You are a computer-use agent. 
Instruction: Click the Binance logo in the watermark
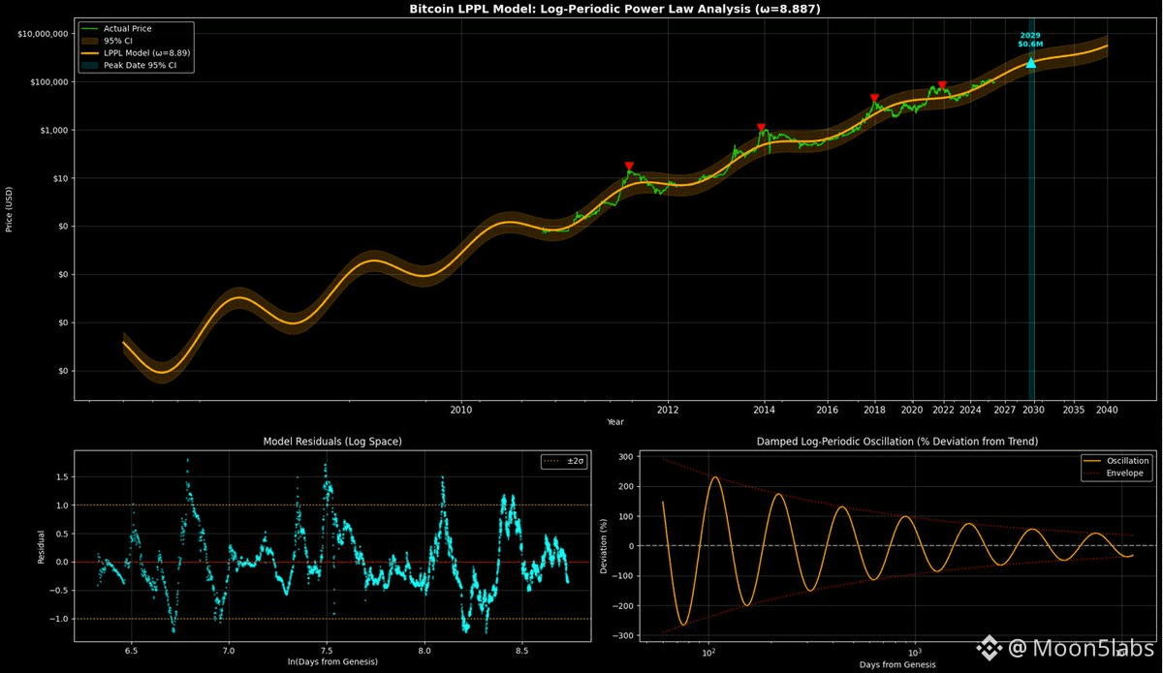[989, 646]
